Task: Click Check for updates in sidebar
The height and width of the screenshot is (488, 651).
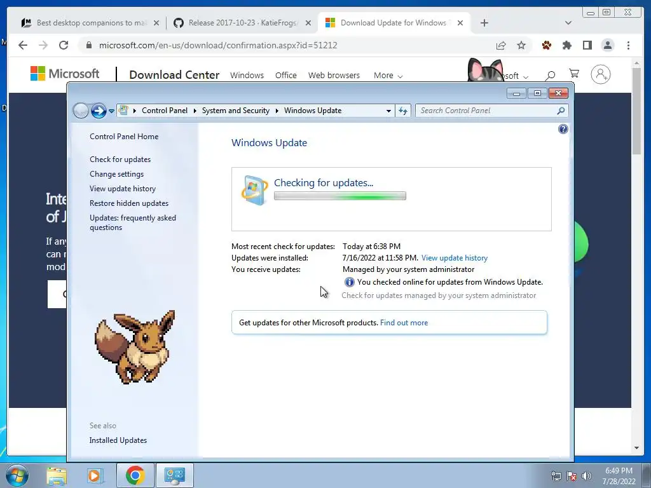Action: [120, 159]
